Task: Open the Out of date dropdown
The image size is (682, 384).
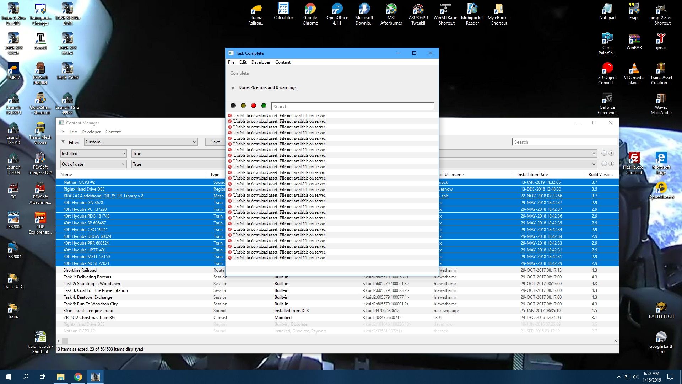Action: tap(93, 164)
